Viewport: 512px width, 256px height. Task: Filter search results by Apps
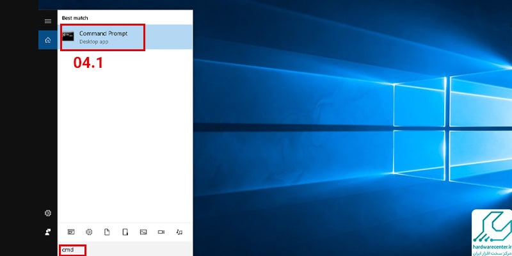[71, 232]
